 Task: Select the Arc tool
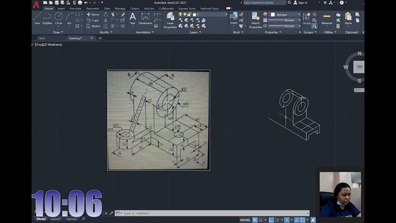(69, 19)
